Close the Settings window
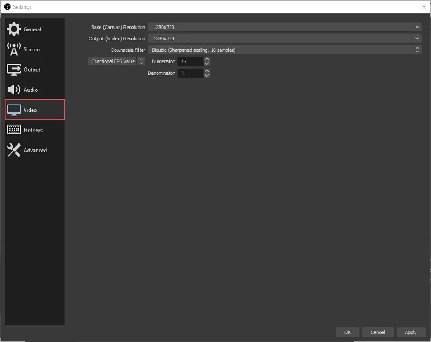Screen dimensions: 431x342 (424, 6)
